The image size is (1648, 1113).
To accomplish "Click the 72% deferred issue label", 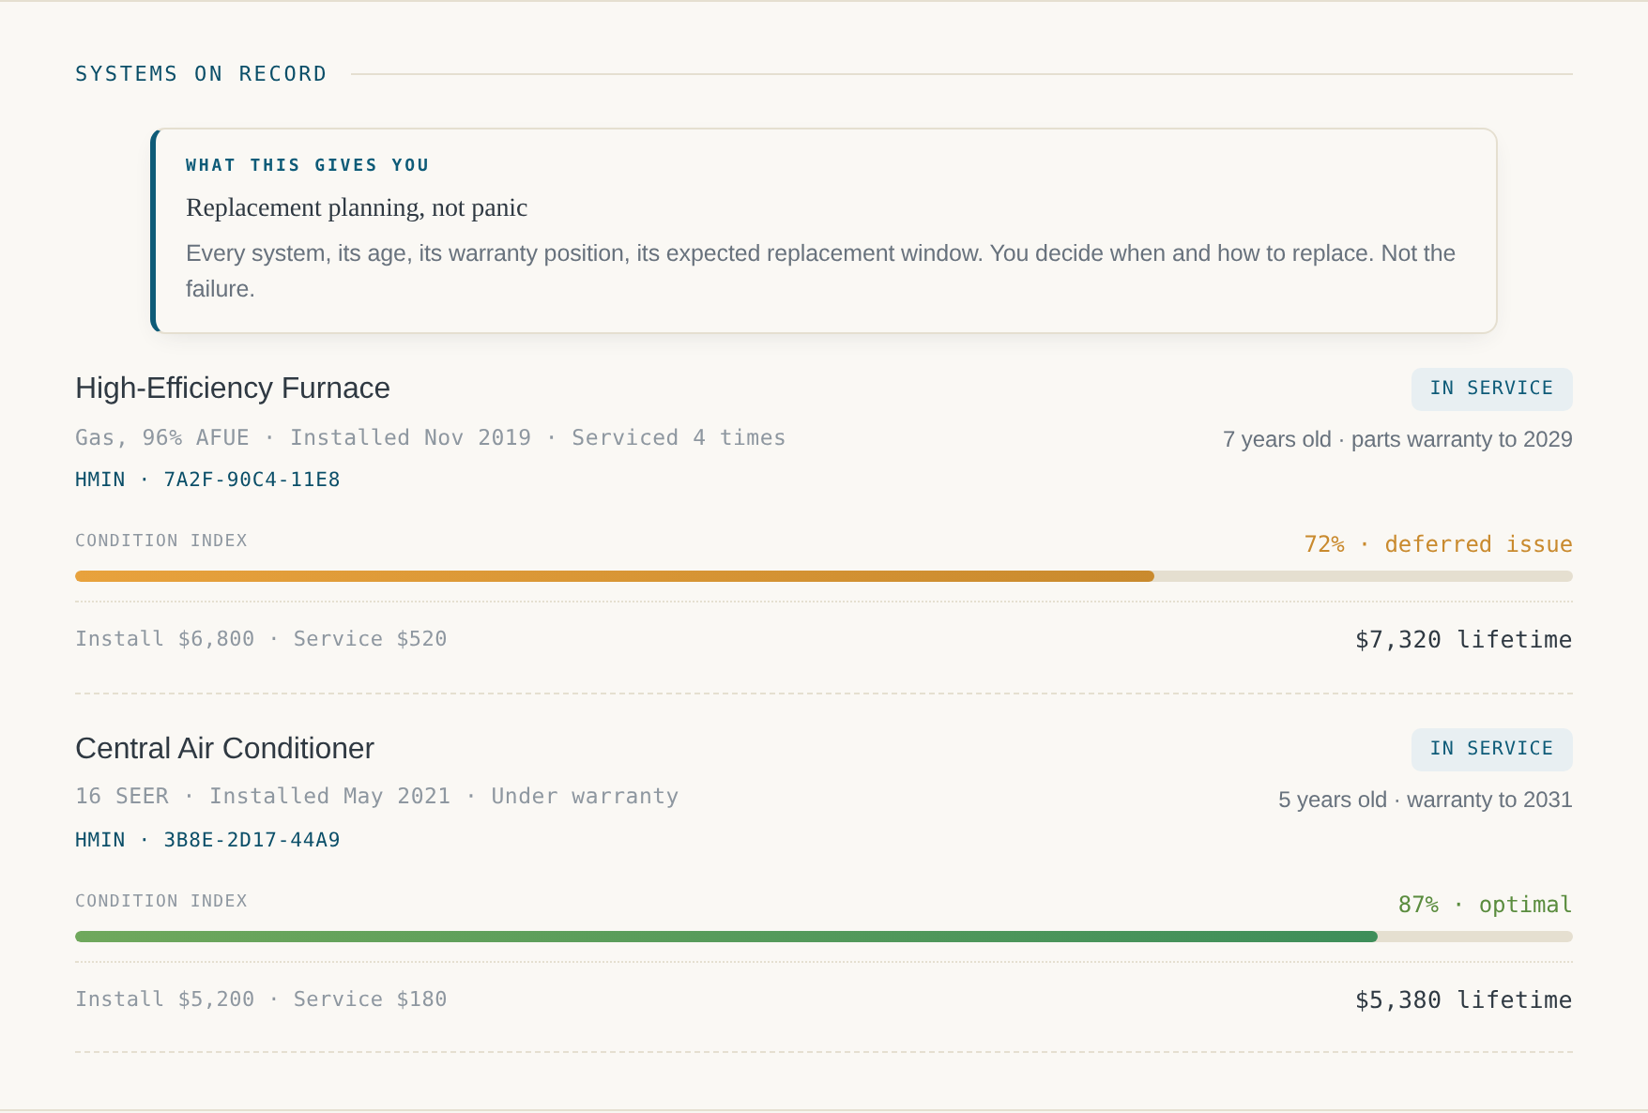I will pos(1438,544).
